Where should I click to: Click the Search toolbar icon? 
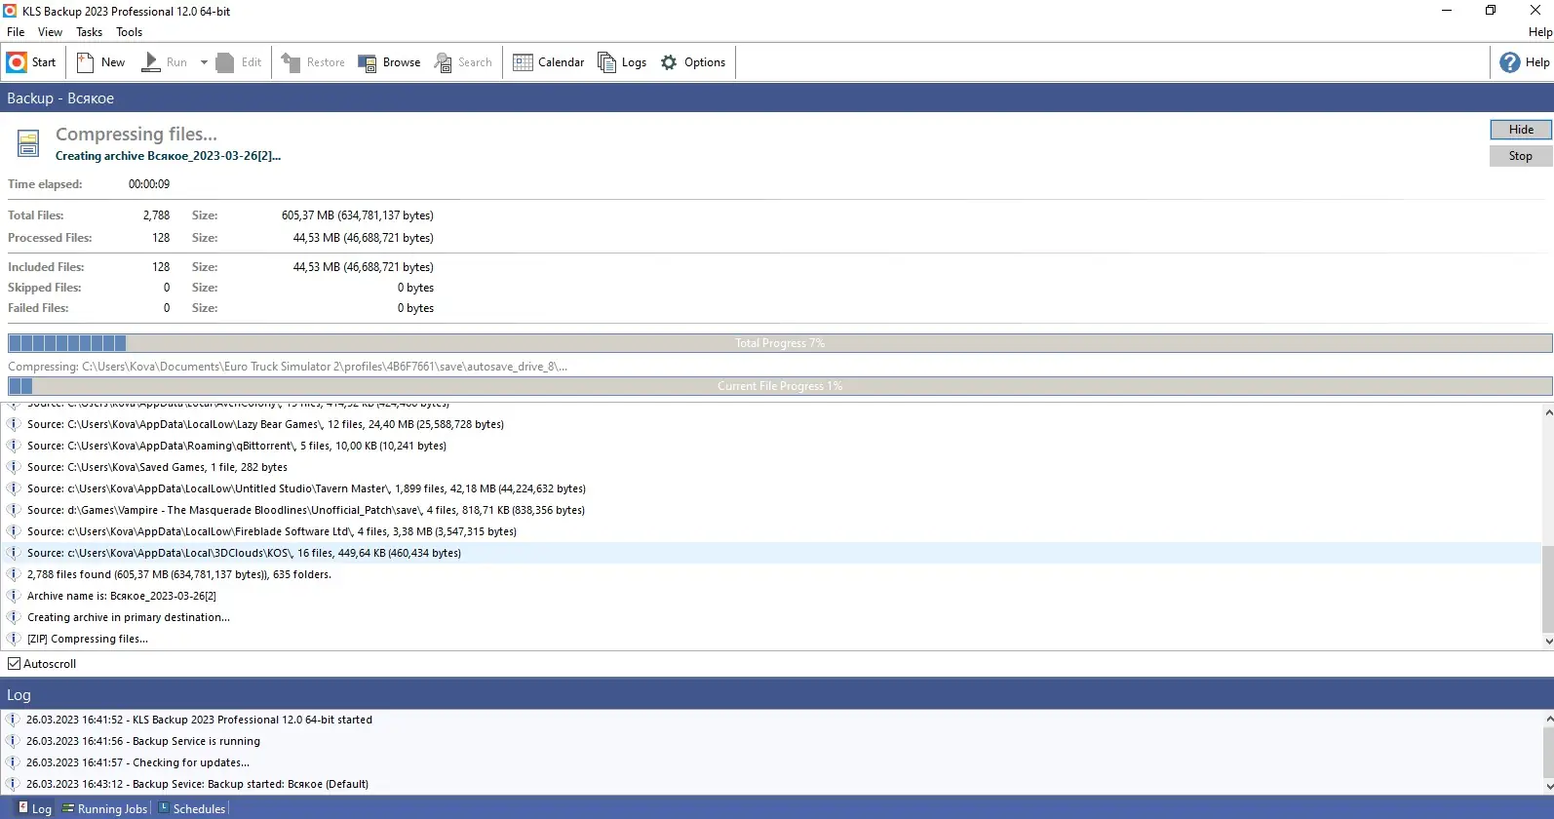[x=444, y=62]
